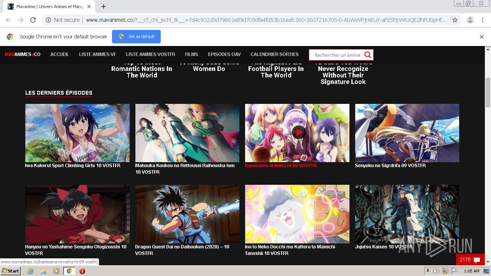Click the network tray icon
This screenshot has width=491, height=276.
[x=445, y=271]
